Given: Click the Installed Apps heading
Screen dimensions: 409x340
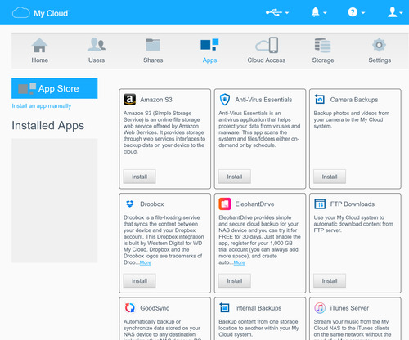Looking at the screenshot, I should point(47,126).
